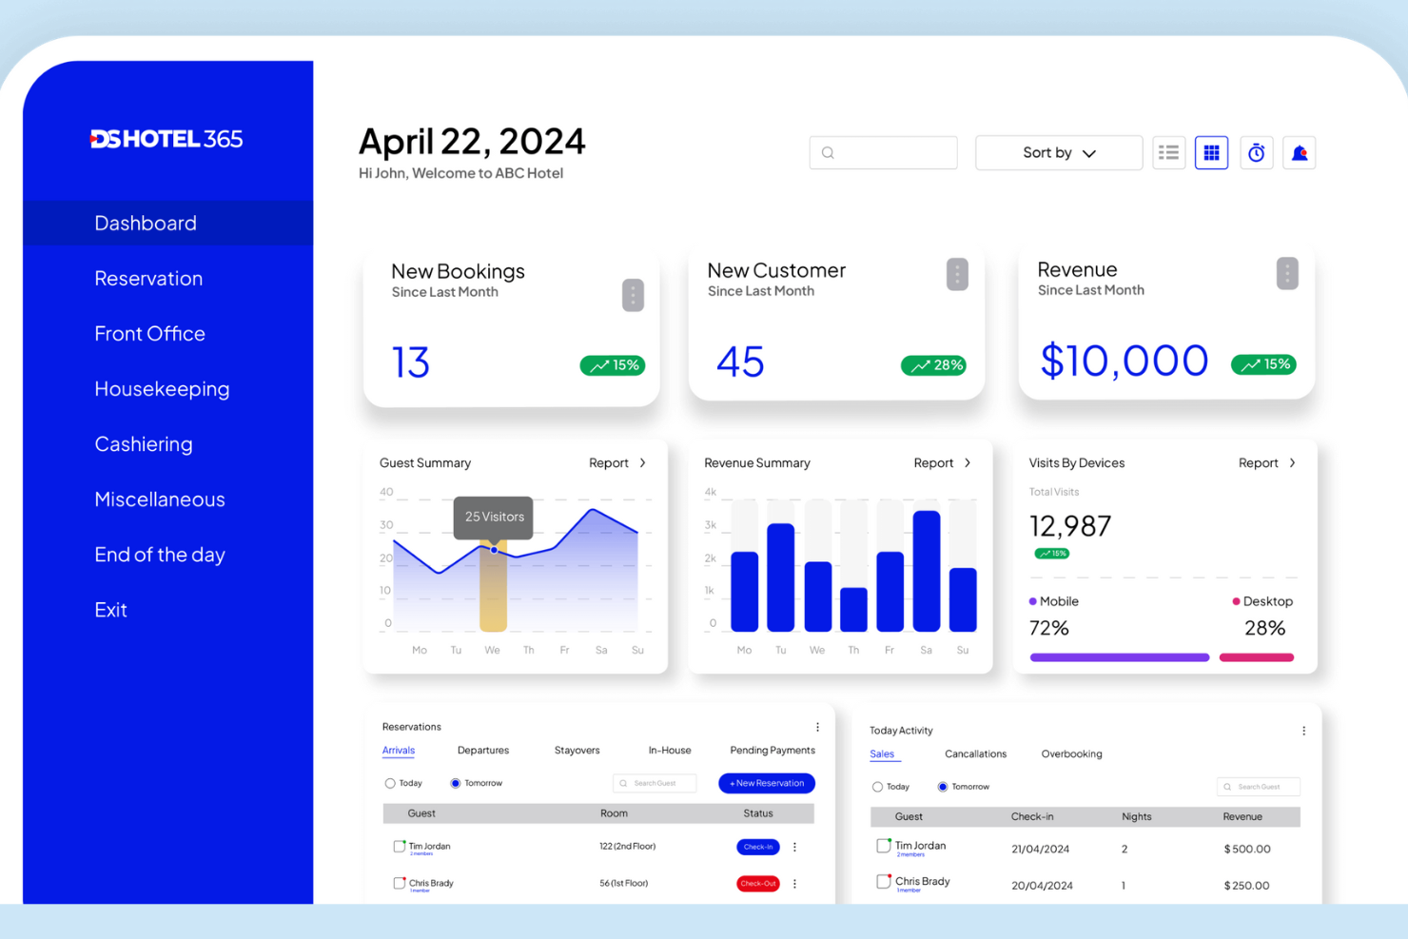Check the checkbox next to Tim Jordan
The width and height of the screenshot is (1408, 939).
pos(401,845)
